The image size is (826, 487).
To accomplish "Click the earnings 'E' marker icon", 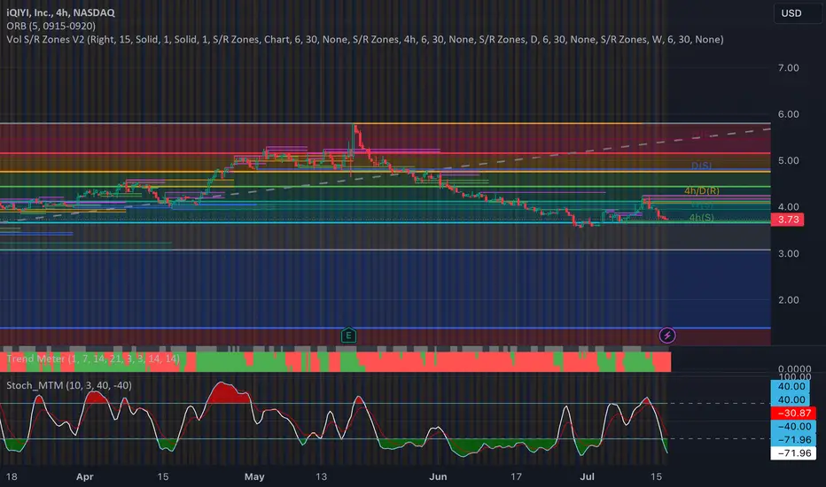I will click(348, 336).
